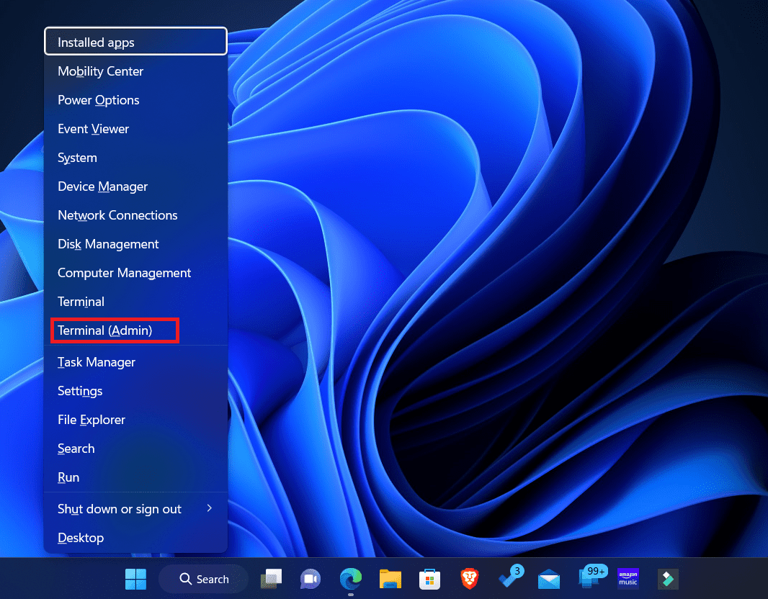Launch the Brave browser
The image size is (768, 599).
(469, 579)
